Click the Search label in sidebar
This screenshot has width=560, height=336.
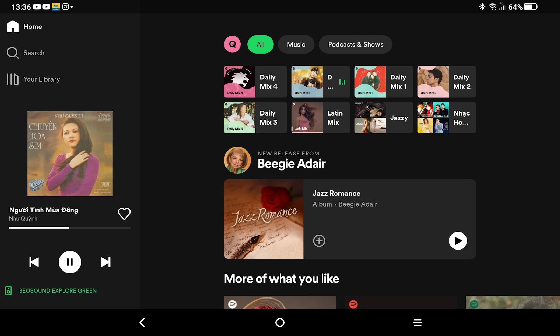[34, 53]
